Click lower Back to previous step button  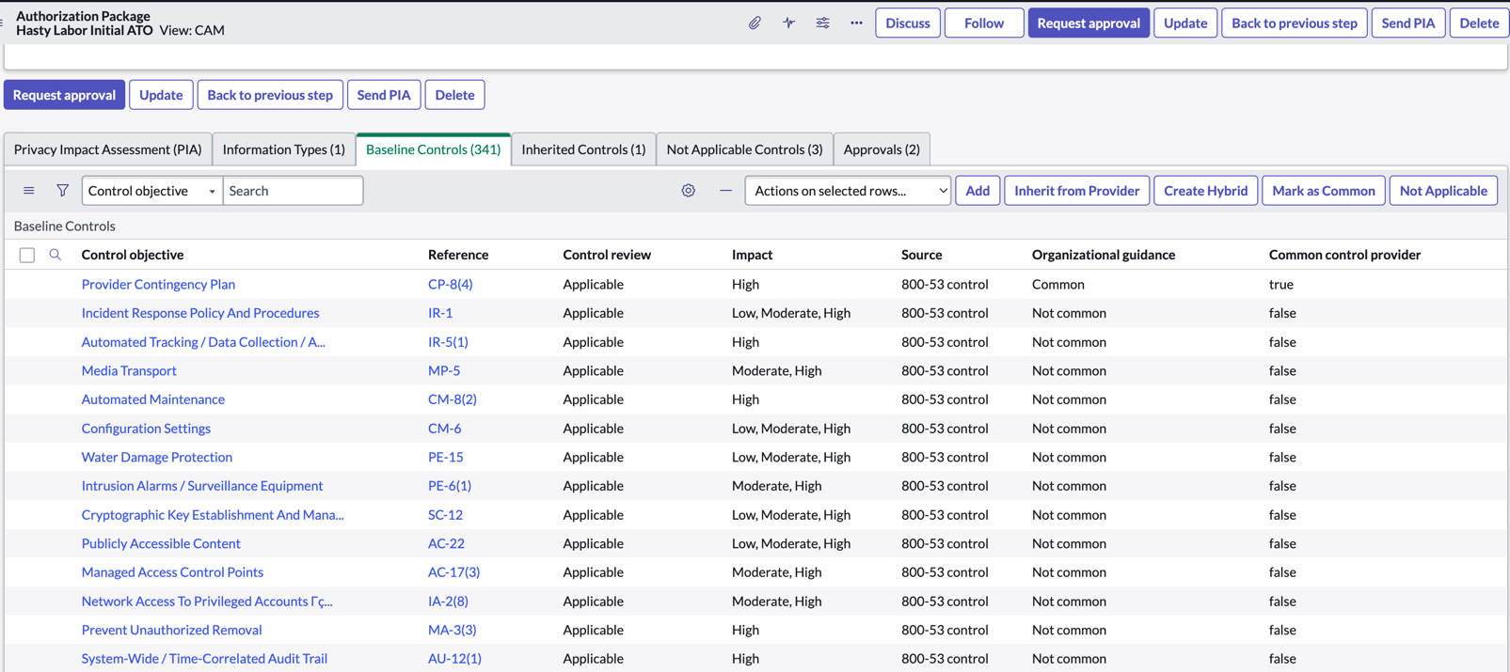(270, 95)
